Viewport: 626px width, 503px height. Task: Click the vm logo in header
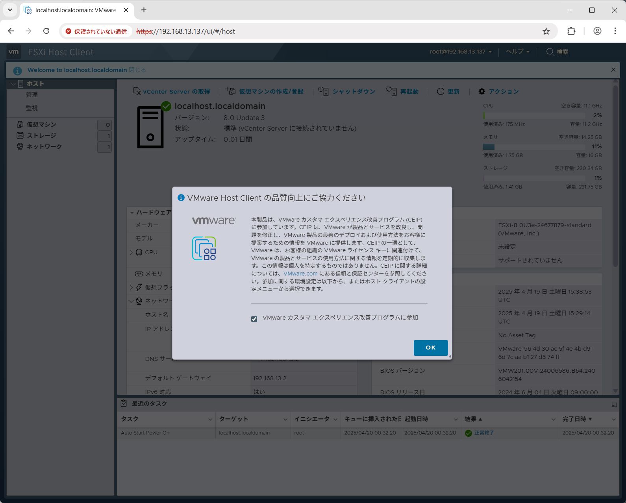click(14, 52)
